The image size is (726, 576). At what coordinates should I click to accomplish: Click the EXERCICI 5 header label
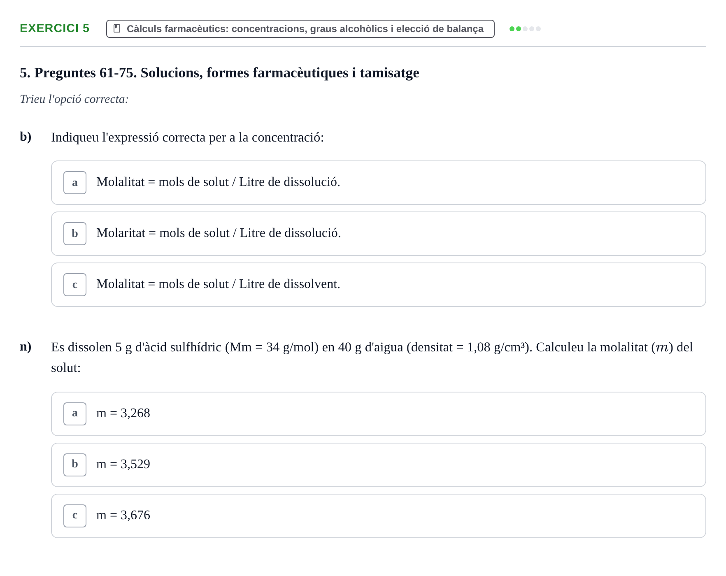55,28
